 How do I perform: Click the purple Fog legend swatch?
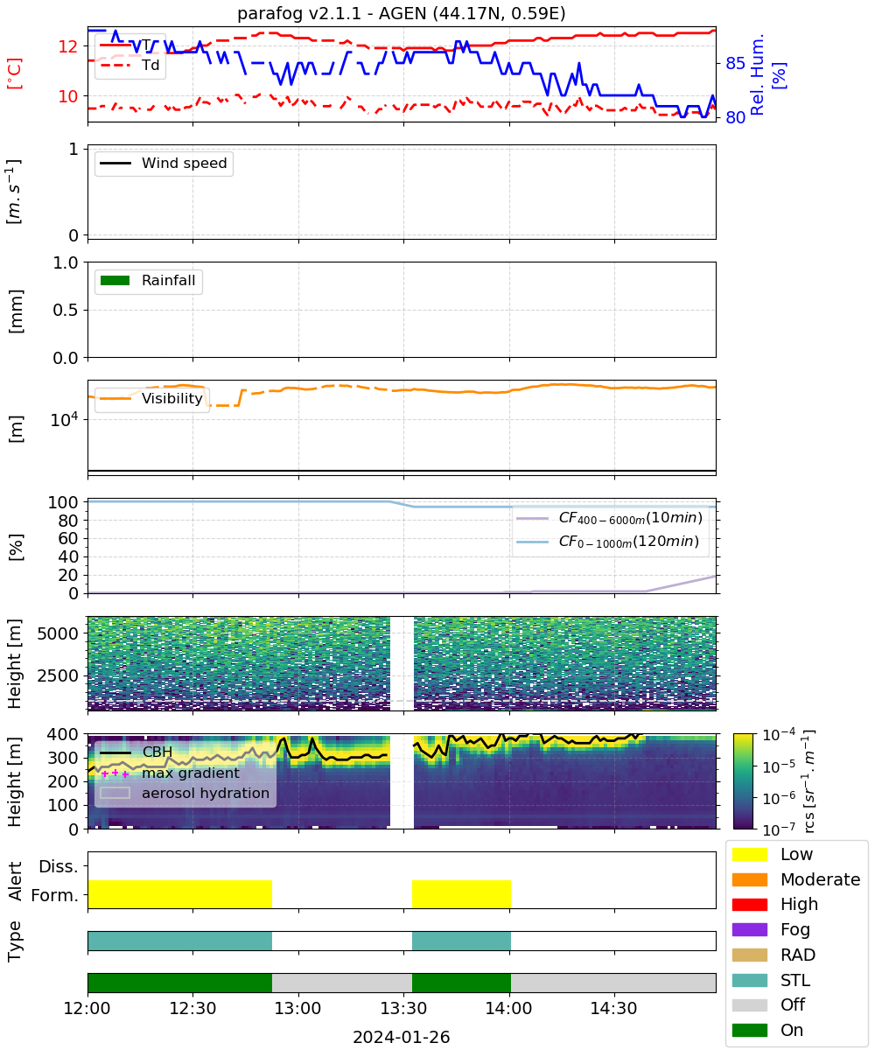pos(750,929)
